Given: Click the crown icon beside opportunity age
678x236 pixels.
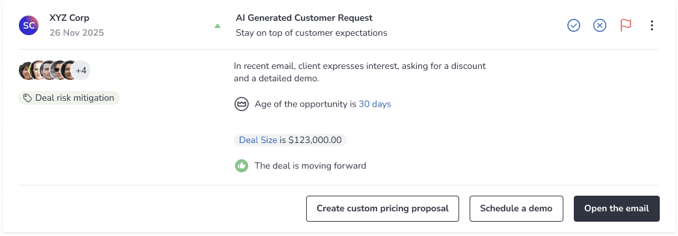Looking at the screenshot, I should pos(241,104).
